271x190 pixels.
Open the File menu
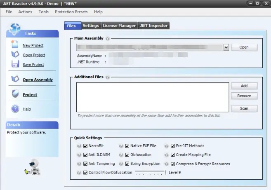(9, 12)
